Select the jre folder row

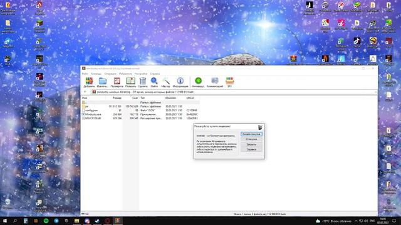[140, 106]
